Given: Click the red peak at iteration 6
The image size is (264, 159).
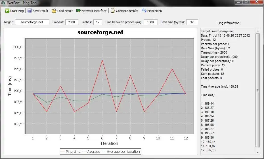Looking at the screenshot, I should point(102,60).
